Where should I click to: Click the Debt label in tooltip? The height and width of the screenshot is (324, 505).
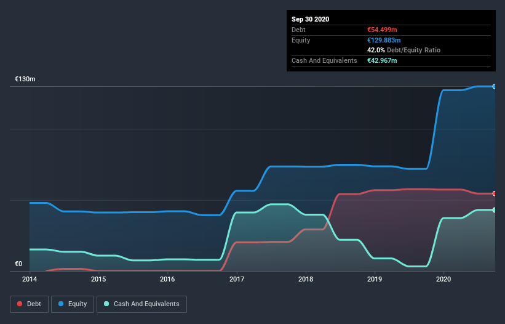tap(298, 30)
